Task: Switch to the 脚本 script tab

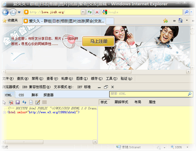Action: (x=35, y=95)
